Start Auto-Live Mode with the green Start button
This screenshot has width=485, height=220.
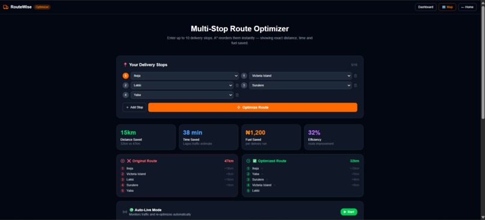point(349,212)
